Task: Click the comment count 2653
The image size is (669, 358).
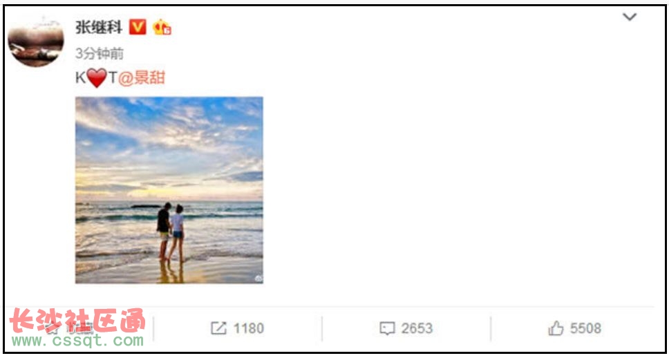Action: tap(417, 328)
